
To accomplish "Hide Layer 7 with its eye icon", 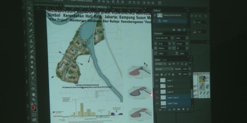I will pos(157,80).
